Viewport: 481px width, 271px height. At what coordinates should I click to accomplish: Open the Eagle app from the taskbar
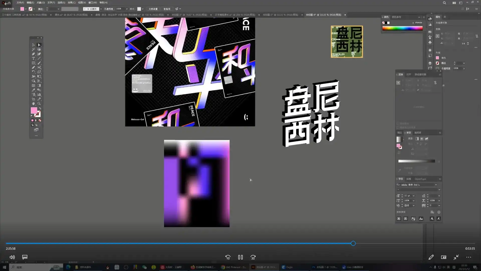coord(288,267)
